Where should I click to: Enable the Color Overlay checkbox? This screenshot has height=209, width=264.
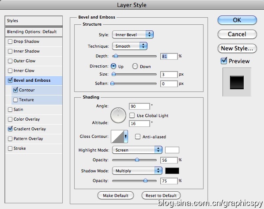coord(10,119)
